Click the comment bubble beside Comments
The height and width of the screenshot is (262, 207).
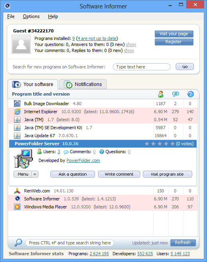click(66, 152)
